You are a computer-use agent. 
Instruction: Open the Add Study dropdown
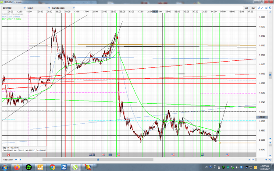point(10,160)
